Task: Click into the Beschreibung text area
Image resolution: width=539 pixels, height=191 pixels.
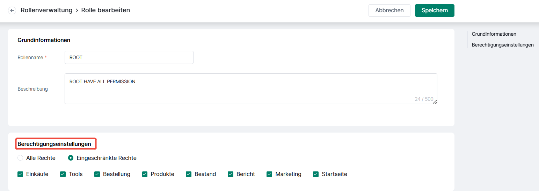Action: coord(251,89)
